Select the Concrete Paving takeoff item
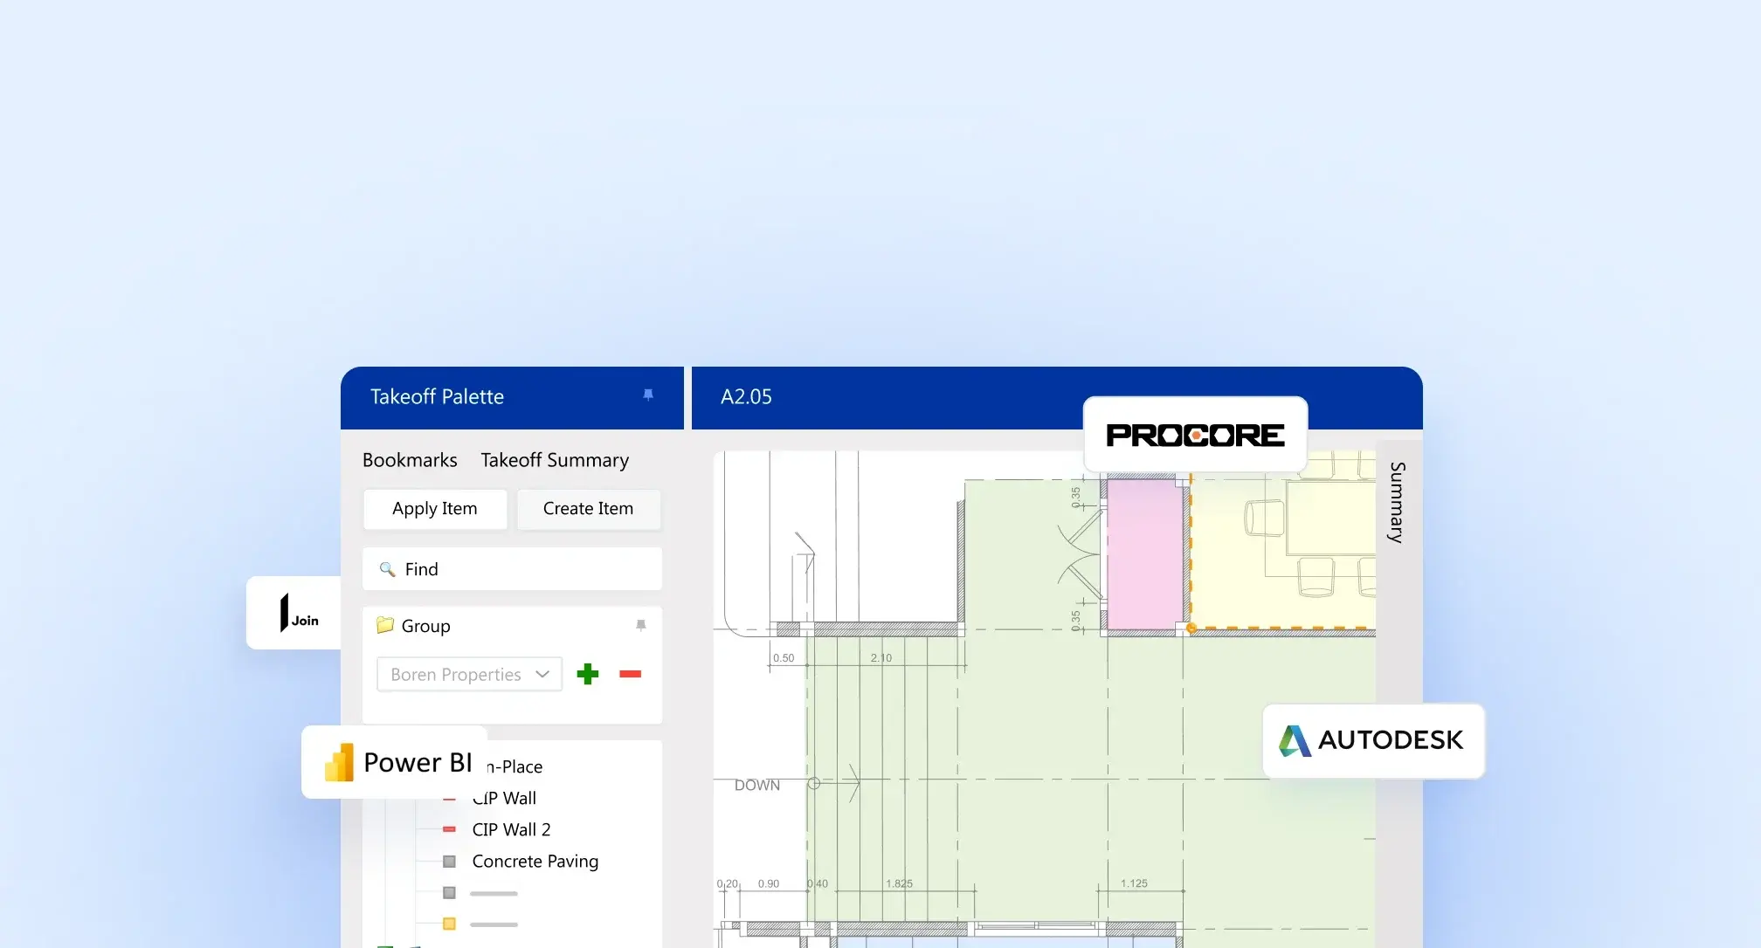Image resolution: width=1761 pixels, height=948 pixels. pos(535,861)
